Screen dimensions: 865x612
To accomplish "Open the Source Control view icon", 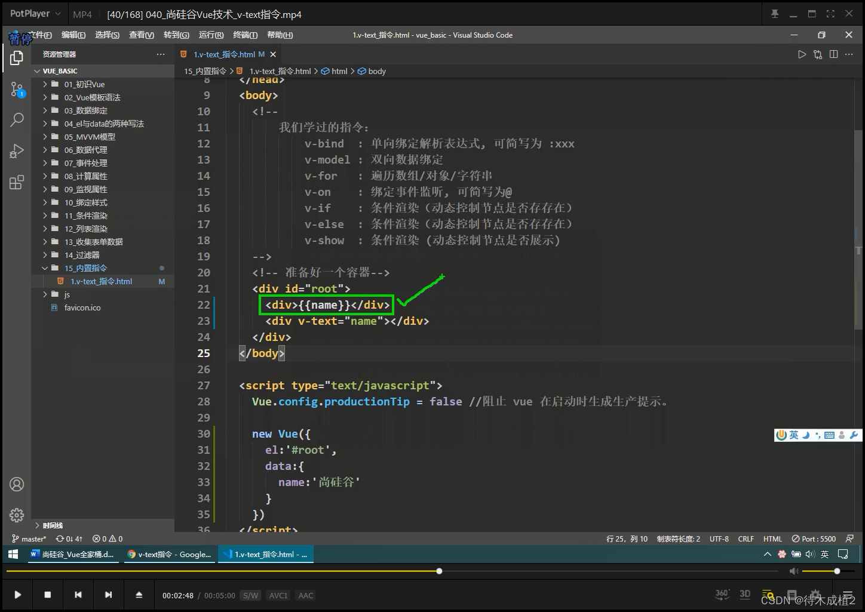I will tap(17, 90).
